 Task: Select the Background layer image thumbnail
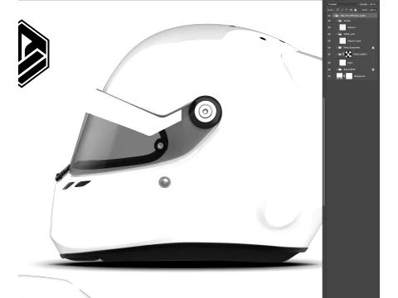pos(339,76)
